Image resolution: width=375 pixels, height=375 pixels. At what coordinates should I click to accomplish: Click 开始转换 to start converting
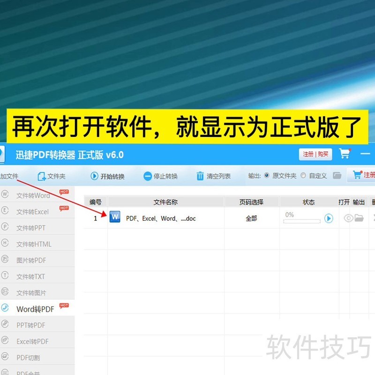pos(107,176)
